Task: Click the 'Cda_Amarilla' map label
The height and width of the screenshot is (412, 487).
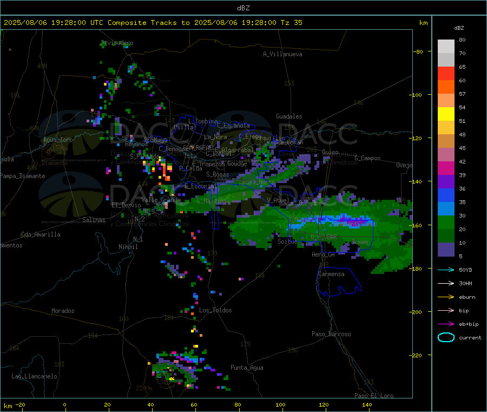Action: [41, 234]
